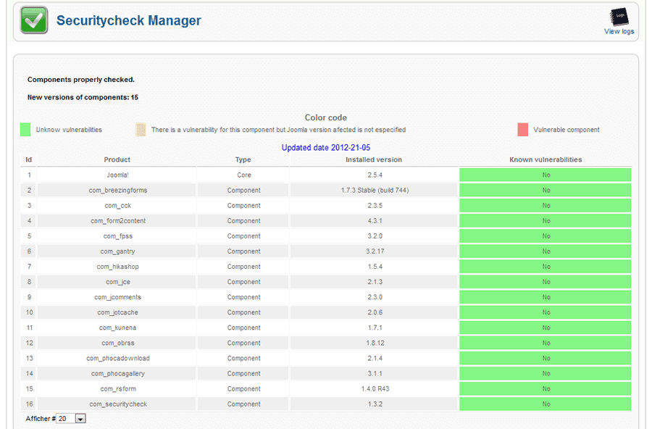The width and height of the screenshot is (652, 429).
Task: Click the Components properly checked message
Action: click(81, 80)
